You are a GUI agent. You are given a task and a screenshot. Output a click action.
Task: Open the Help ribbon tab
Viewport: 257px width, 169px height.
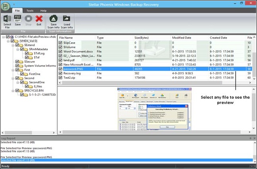44,10
